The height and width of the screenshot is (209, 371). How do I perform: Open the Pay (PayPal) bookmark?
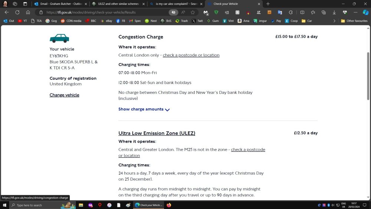(276, 21)
